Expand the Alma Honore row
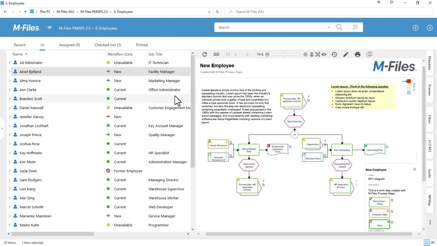 10,81
